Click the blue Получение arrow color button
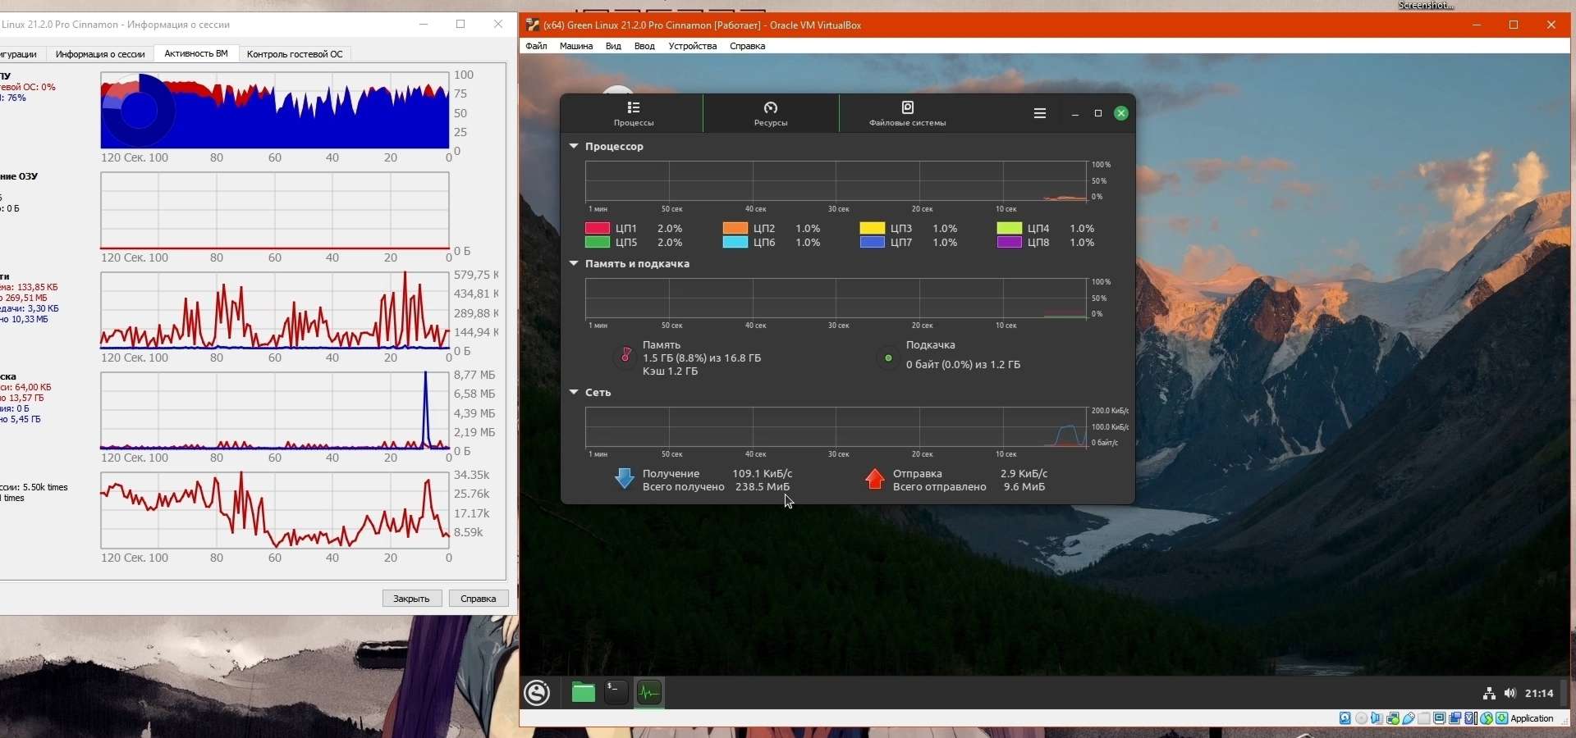This screenshot has width=1576, height=738. point(624,479)
